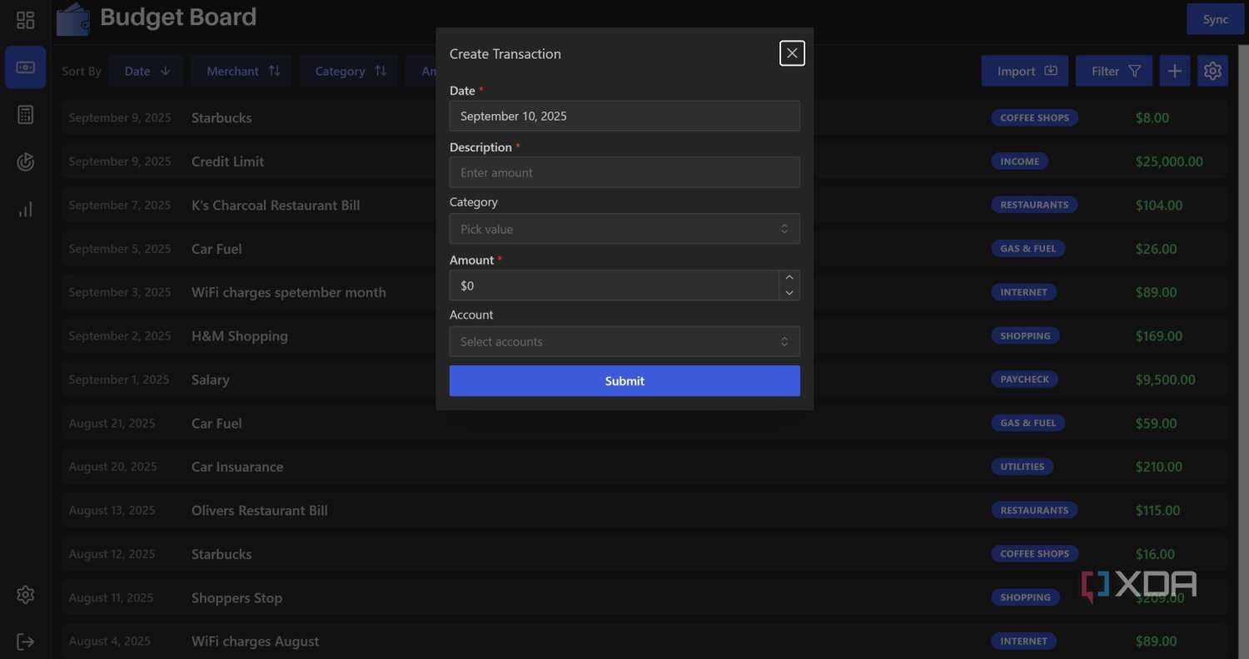Click the COFFEE SHOPS tag on September 9 Starbucks
Image resolution: width=1249 pixels, height=659 pixels.
(1034, 118)
